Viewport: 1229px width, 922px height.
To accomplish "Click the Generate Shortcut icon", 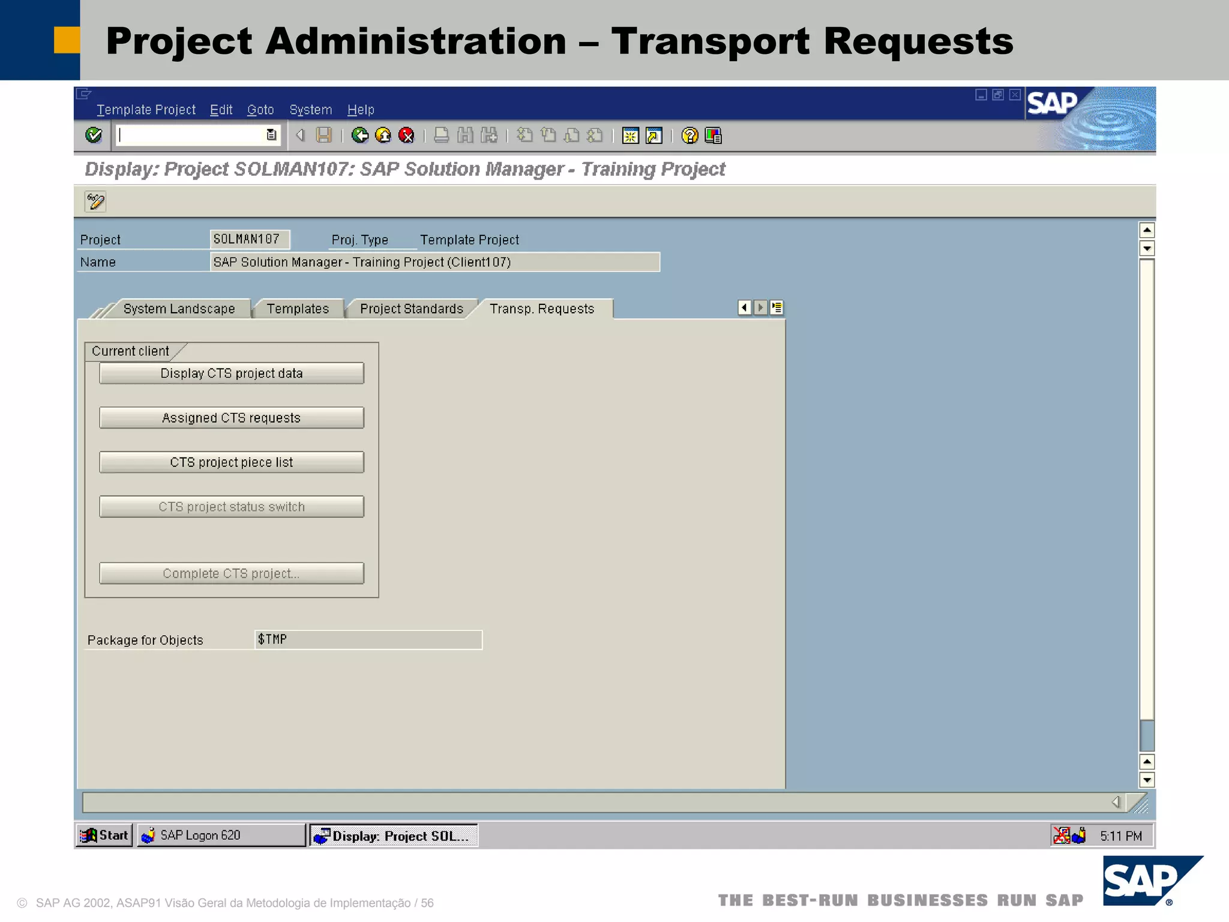I will click(654, 136).
